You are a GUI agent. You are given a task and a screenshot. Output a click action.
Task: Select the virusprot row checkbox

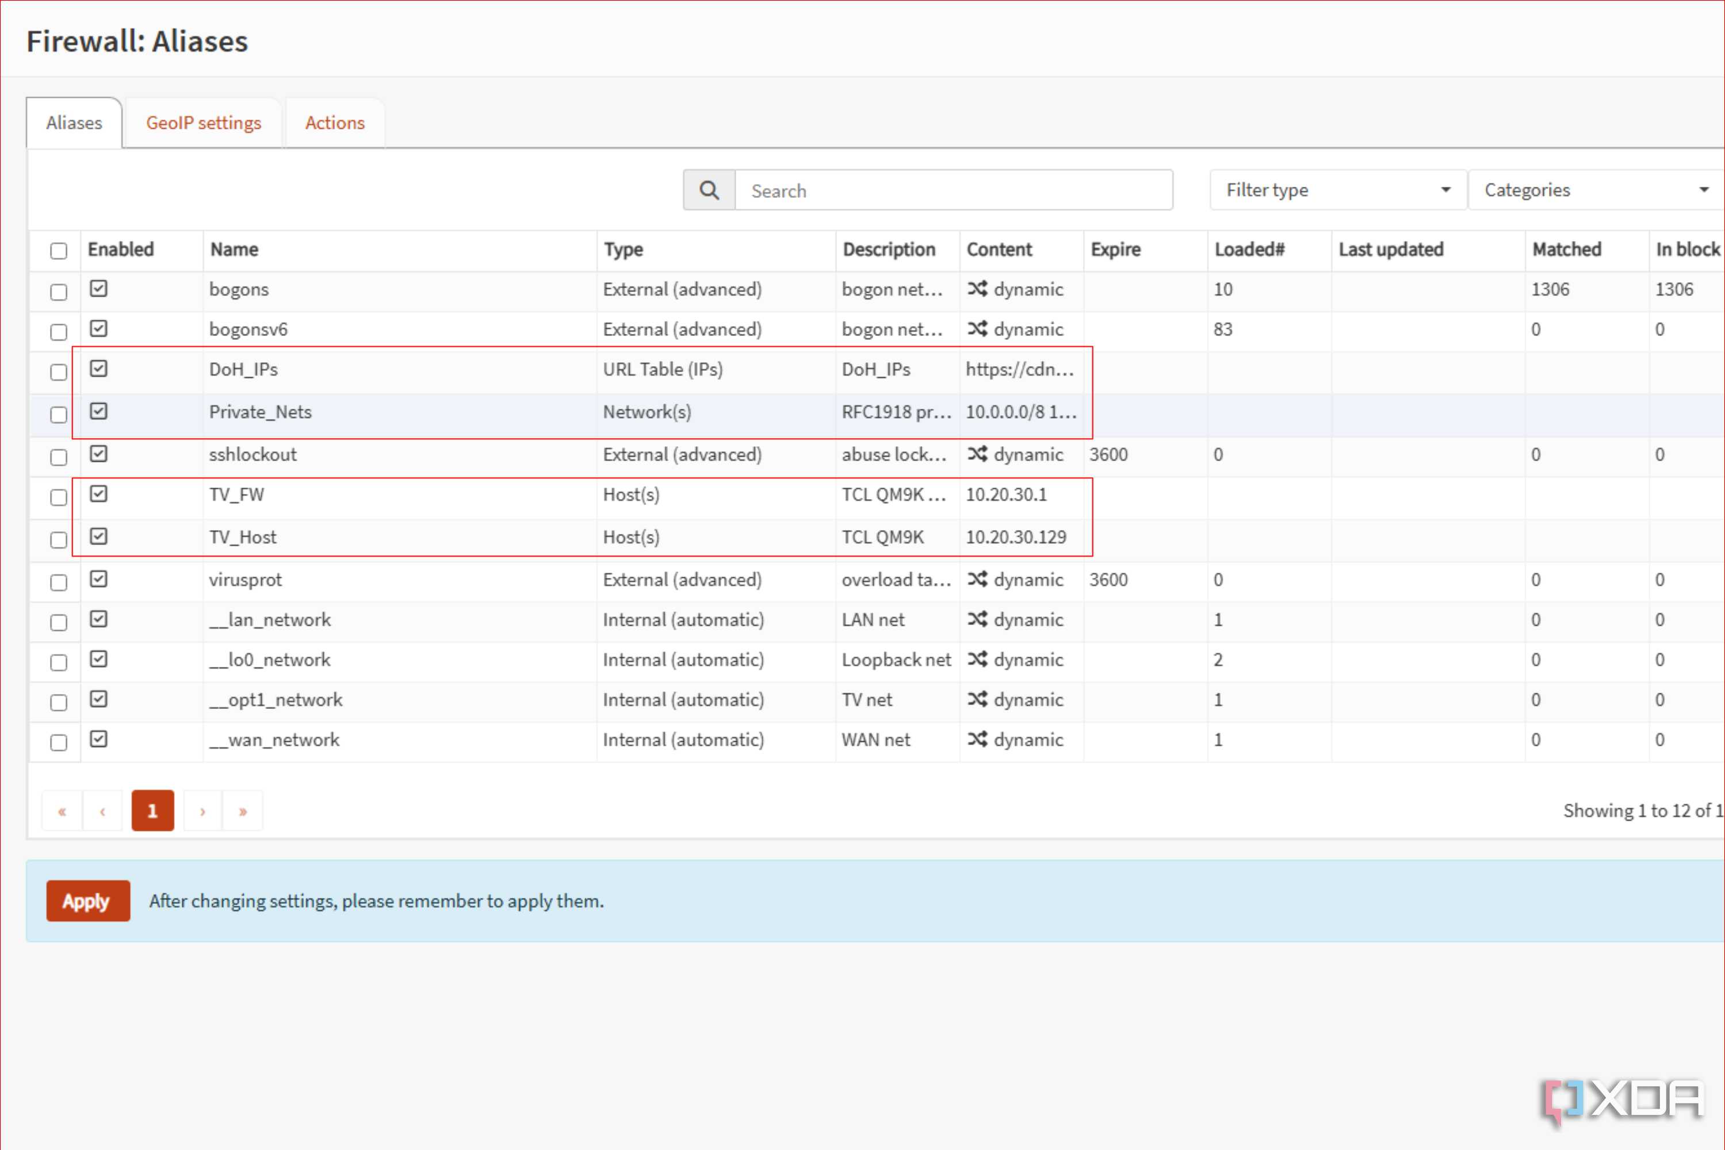59,582
